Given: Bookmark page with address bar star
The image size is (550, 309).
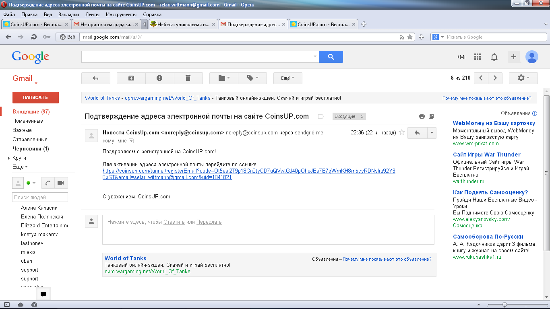Looking at the screenshot, I should (x=410, y=37).
